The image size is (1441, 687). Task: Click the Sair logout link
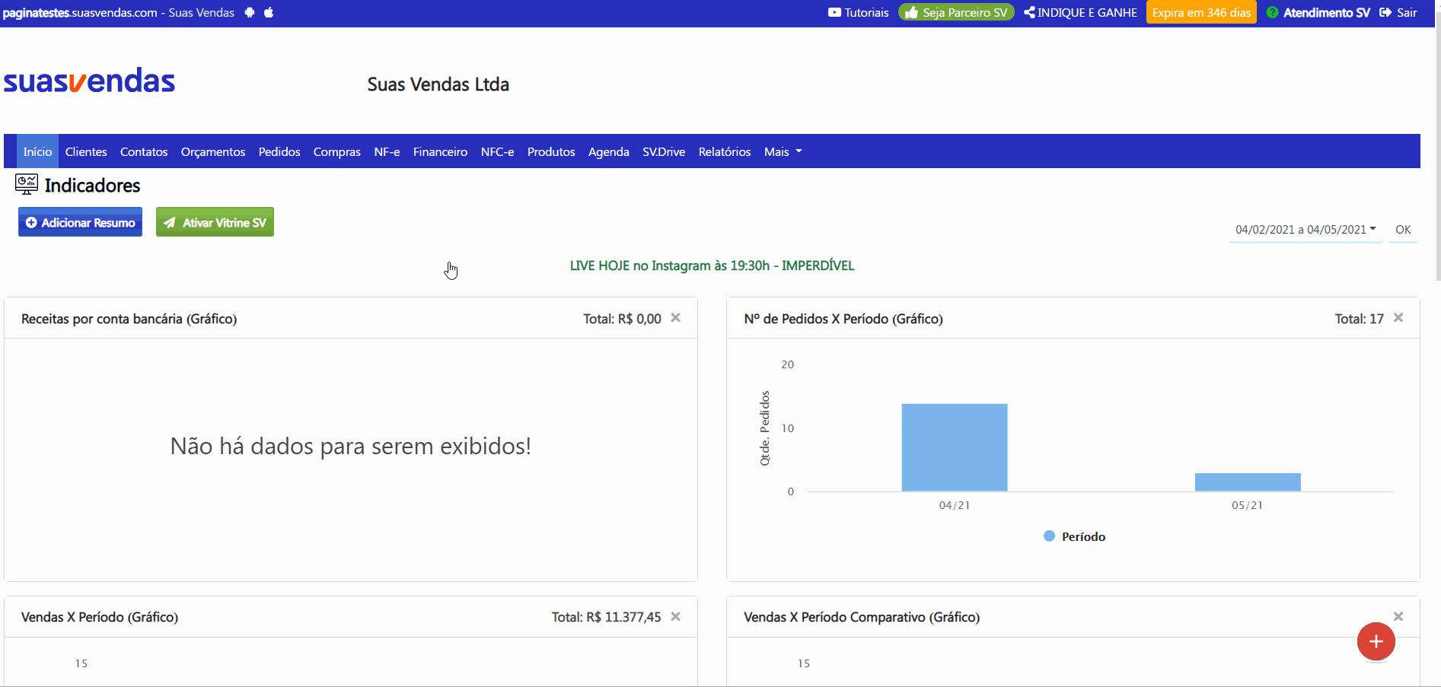pyautogui.click(x=1398, y=12)
